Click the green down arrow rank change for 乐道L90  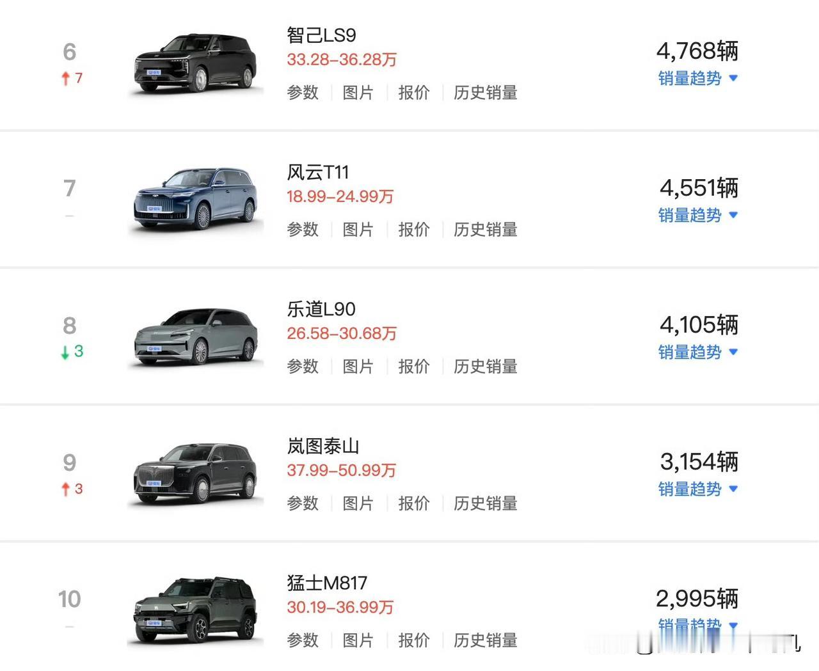(x=72, y=351)
